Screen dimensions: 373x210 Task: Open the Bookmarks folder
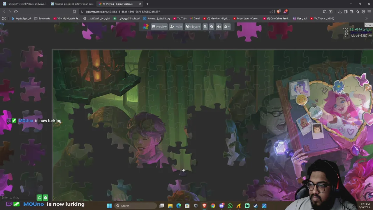[x=42, y=18]
